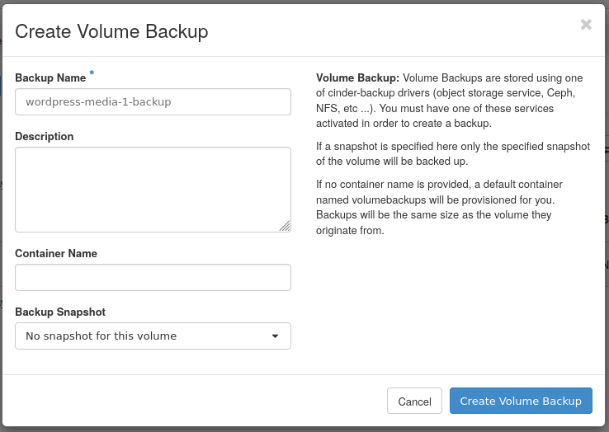Click the Description textarea resize handle
The image size is (609, 432).
284,225
